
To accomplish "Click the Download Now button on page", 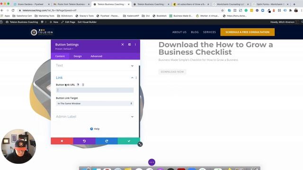I will pyautogui.click(x=172, y=72).
